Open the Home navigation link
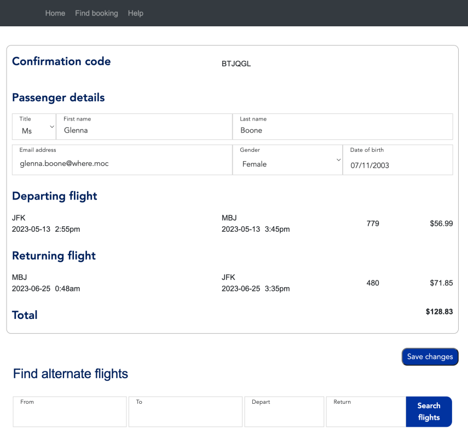This screenshot has height=435, width=468. pos(55,13)
